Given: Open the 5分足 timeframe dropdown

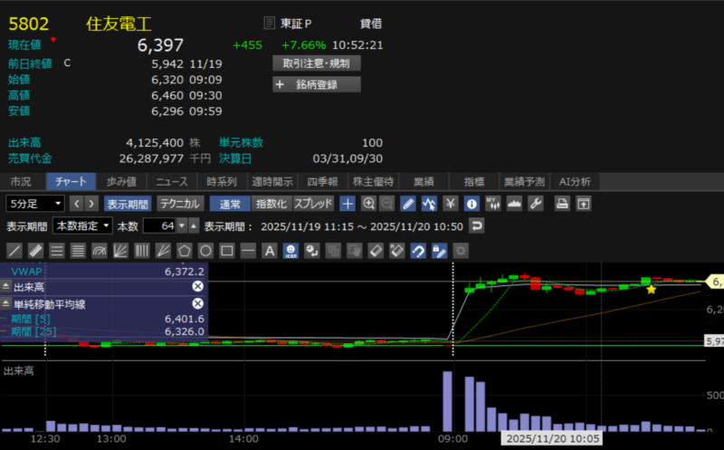Looking at the screenshot, I should 35,204.
